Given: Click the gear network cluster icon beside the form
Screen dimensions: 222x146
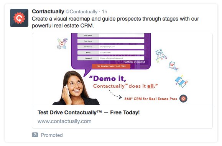Looking at the screenshot, I should (x=62, y=43).
